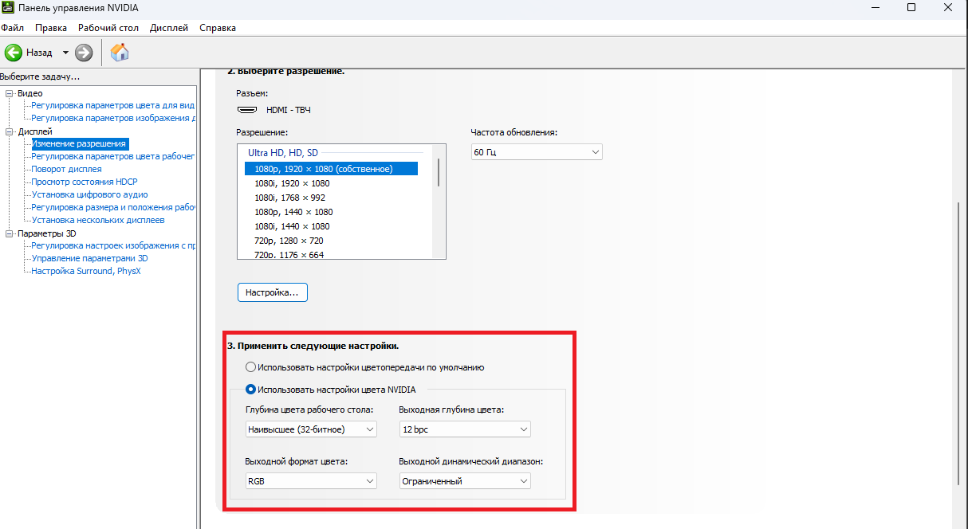Open Регулировка настроек изображения с просмотром
Screen dimensions: 968x529
(113, 245)
